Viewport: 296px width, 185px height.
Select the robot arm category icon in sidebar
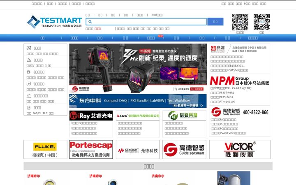click(x=29, y=96)
